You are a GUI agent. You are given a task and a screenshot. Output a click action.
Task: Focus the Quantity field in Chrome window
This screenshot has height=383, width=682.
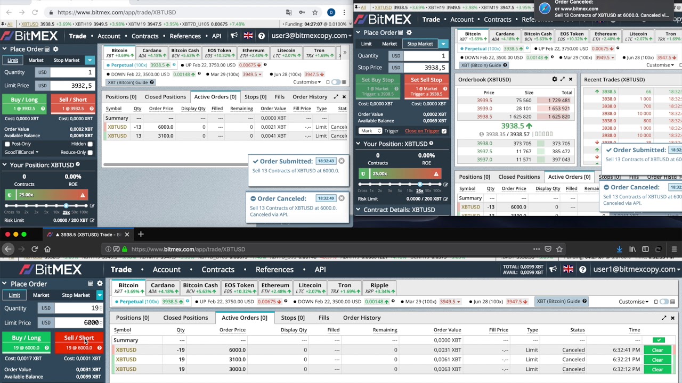pyautogui.click(x=72, y=72)
